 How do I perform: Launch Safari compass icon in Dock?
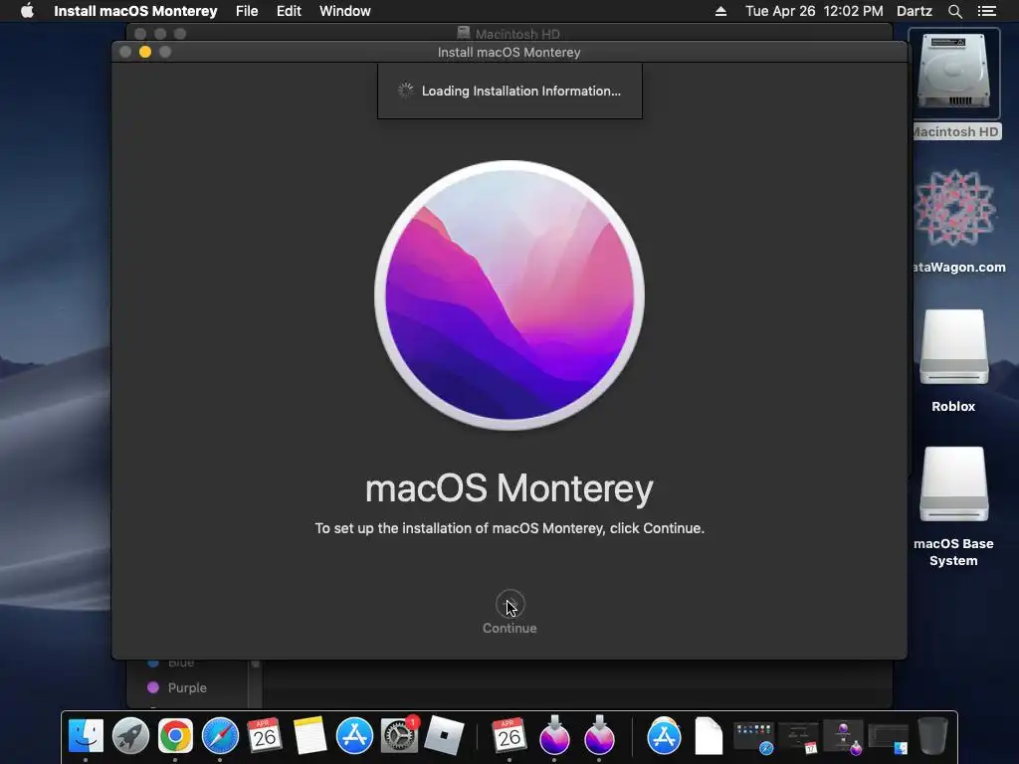click(220, 736)
